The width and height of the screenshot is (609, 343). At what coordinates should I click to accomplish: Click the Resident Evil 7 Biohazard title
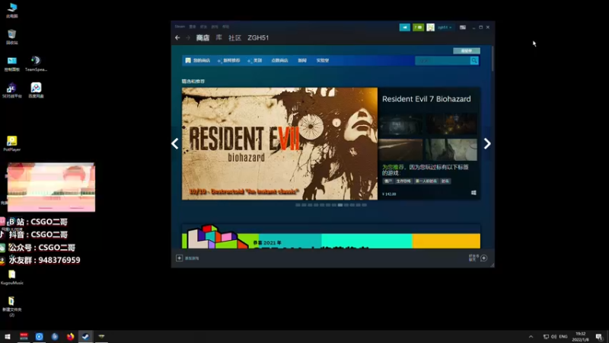[x=426, y=99]
